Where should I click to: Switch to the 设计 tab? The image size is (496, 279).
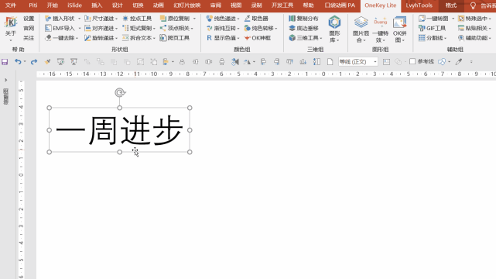click(x=118, y=5)
